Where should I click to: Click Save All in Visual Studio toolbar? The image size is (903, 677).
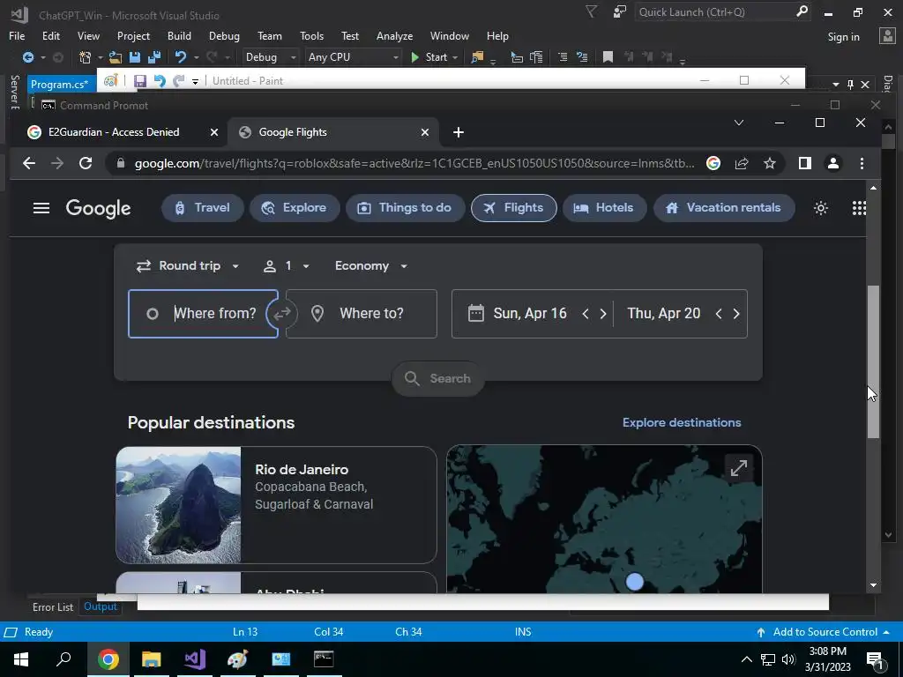point(154,57)
